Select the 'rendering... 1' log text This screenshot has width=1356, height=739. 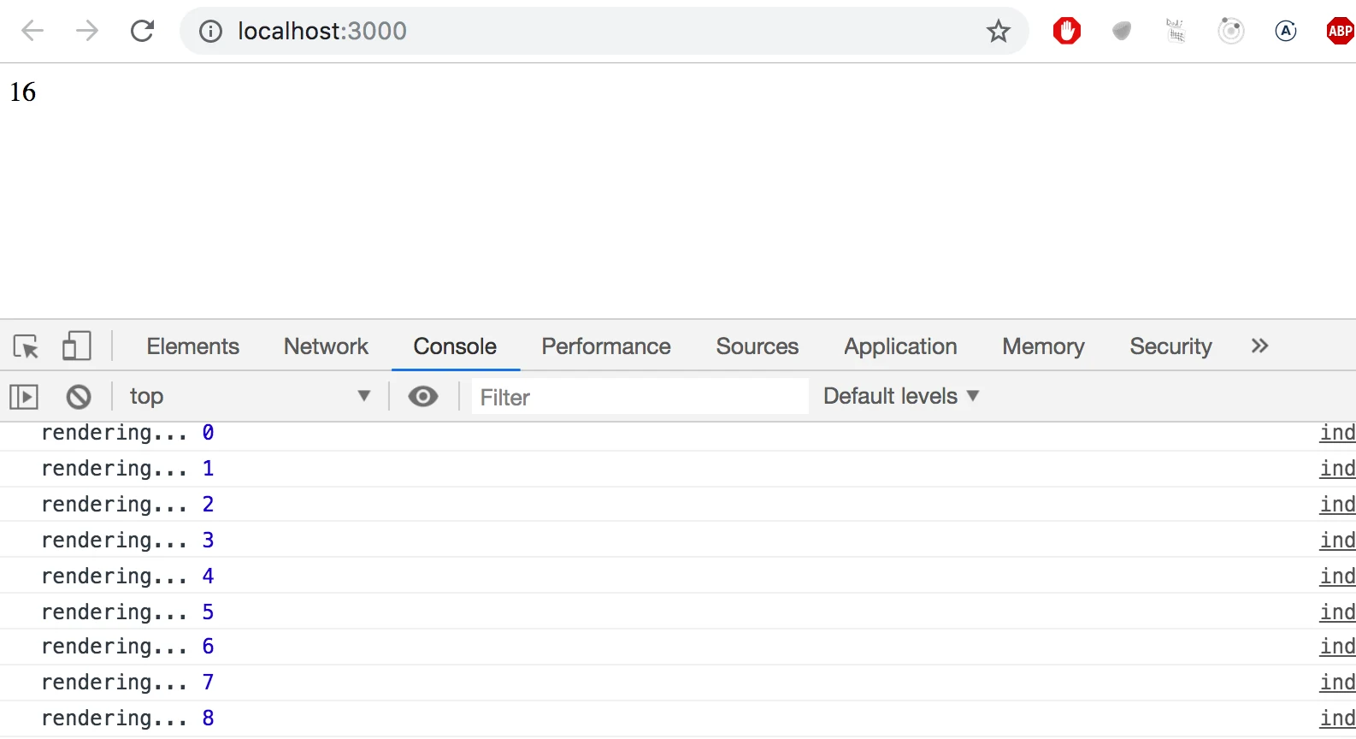point(127,469)
